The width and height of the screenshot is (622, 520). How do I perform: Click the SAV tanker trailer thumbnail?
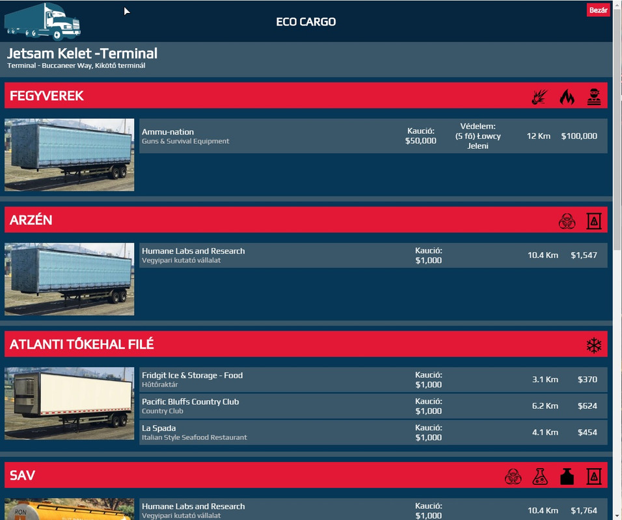[x=70, y=510]
